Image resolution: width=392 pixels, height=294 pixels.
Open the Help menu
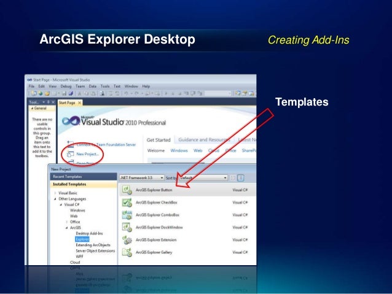146,86
